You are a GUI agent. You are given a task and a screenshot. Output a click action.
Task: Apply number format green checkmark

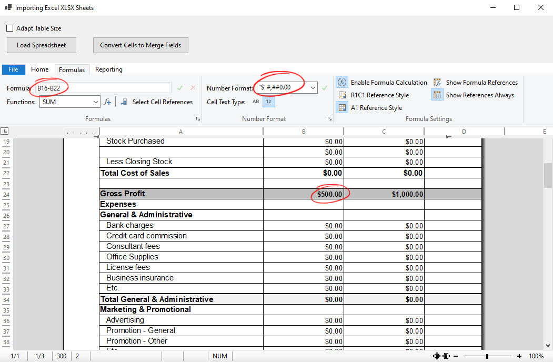325,88
